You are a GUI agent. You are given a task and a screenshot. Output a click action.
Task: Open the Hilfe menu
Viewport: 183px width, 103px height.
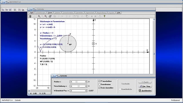coord(119,13)
